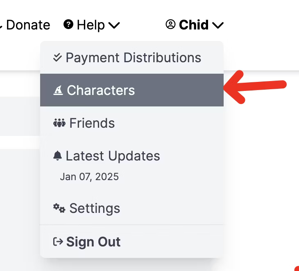Viewport: 299px width, 271px height.
Task: Expand the Help chevron dropdown
Action: 114,25
